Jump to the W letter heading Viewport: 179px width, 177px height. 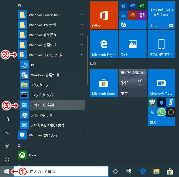[x=19, y=5]
